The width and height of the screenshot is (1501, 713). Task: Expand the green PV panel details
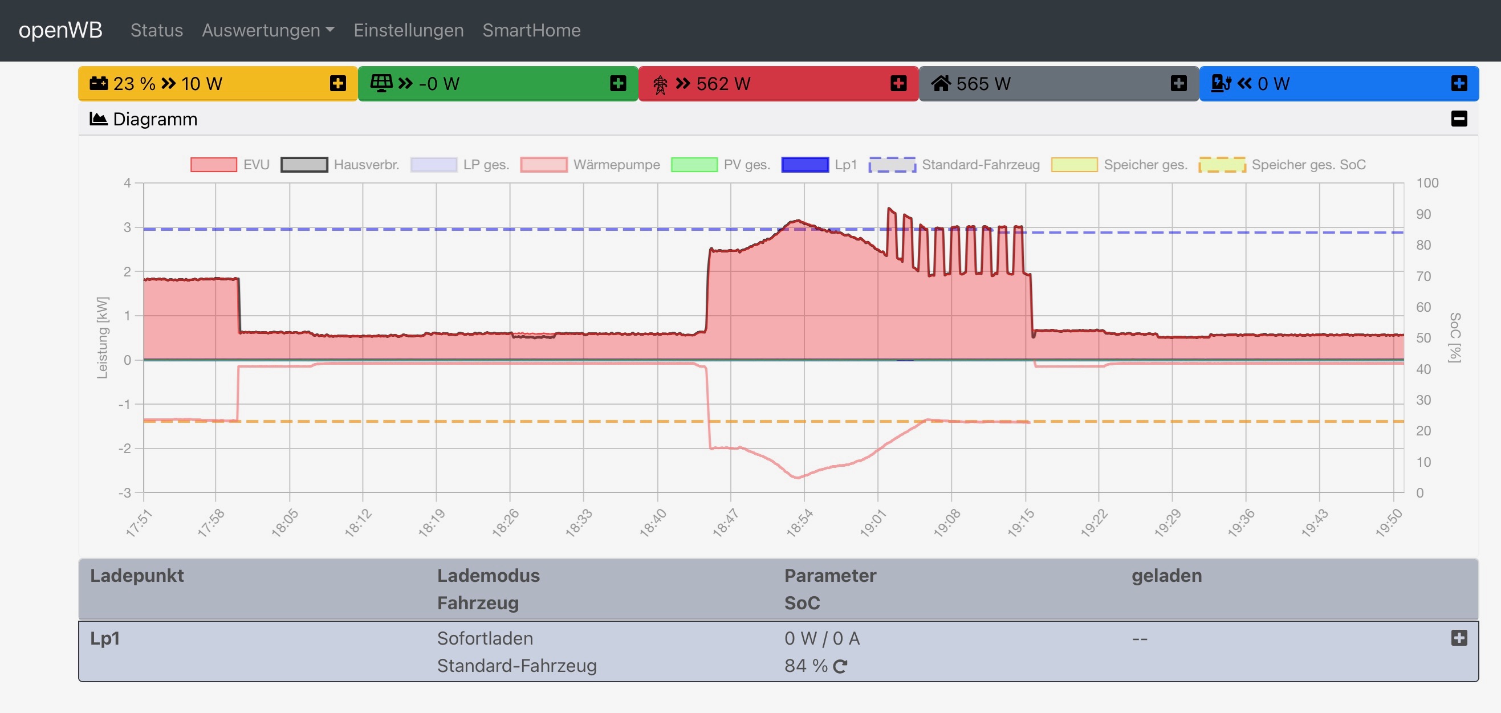pyautogui.click(x=618, y=83)
